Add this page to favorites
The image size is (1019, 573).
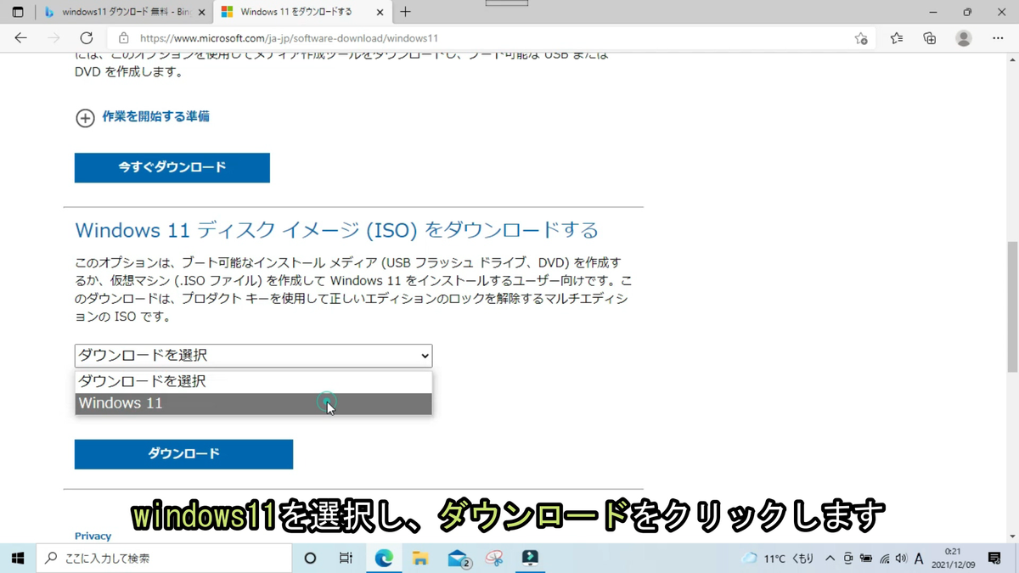point(861,38)
